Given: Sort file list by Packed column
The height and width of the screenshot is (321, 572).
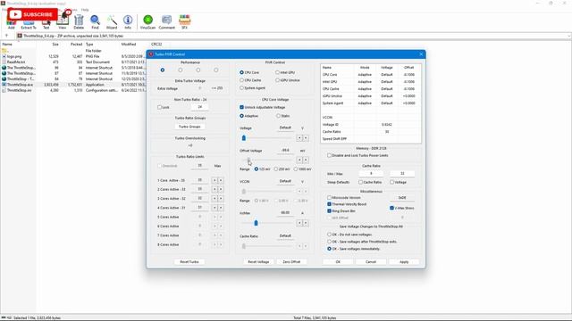Looking at the screenshot, I should click(x=77, y=44).
